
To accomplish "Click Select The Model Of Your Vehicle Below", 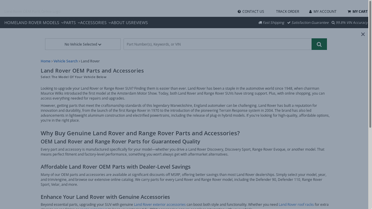I will tap(73, 77).
